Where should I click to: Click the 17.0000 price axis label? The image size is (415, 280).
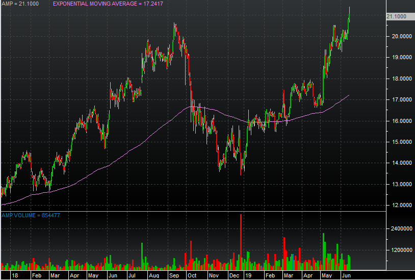(x=397, y=100)
